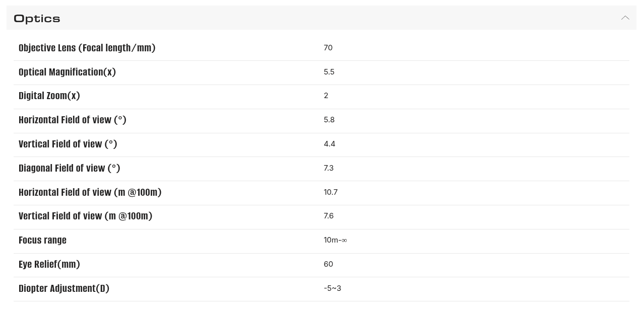Select the Diagonal Field of view (°) label

[69, 168]
